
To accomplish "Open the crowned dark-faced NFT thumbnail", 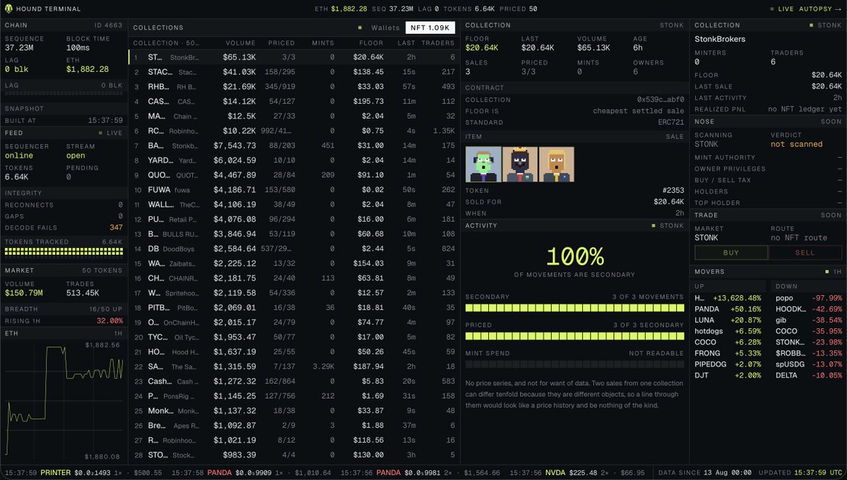I will (520, 164).
